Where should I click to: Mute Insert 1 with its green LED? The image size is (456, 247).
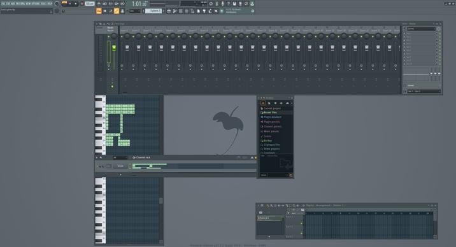click(x=122, y=37)
